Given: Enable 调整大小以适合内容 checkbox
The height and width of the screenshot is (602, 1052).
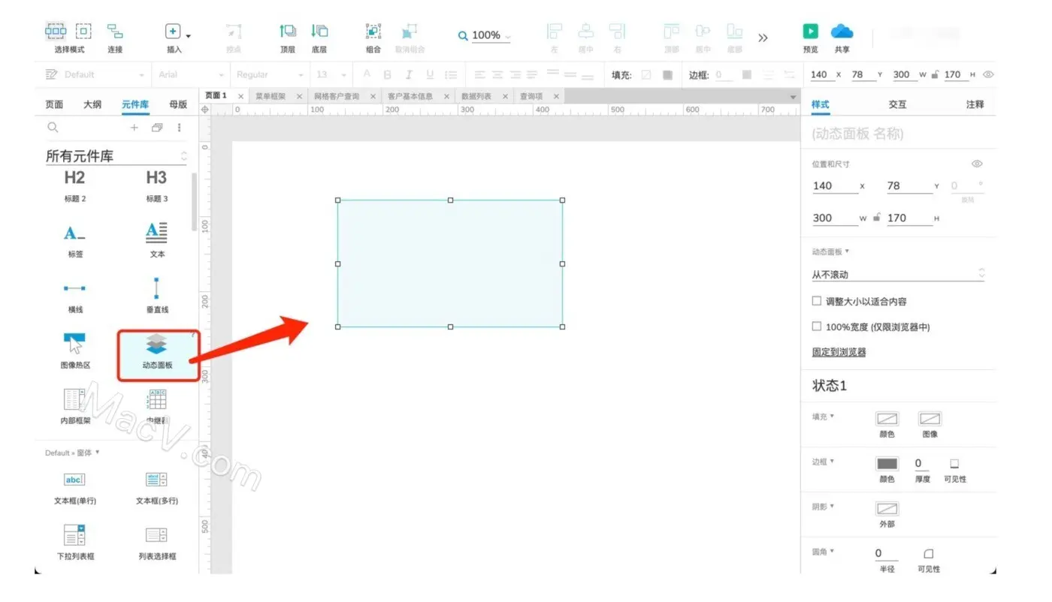Looking at the screenshot, I should coord(817,301).
